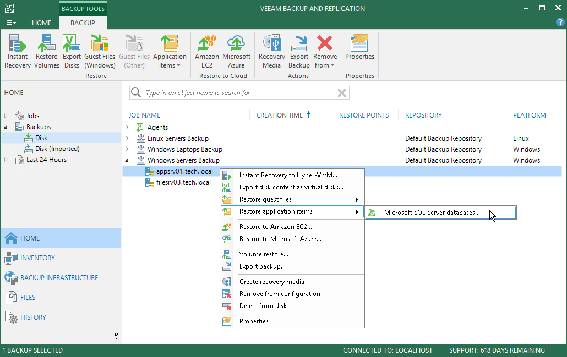Image resolution: width=567 pixels, height=357 pixels.
Task: Open the INVENTORY view
Action: [x=61, y=258]
